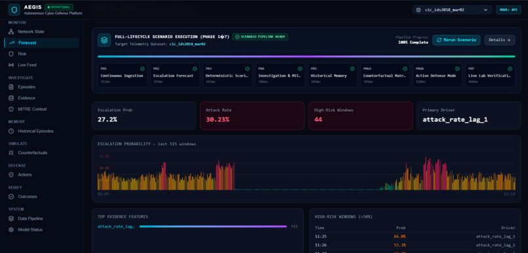Image resolution: width=528 pixels, height=253 pixels.
Task: Click the Live Feed broadcast icon
Action: 11,65
